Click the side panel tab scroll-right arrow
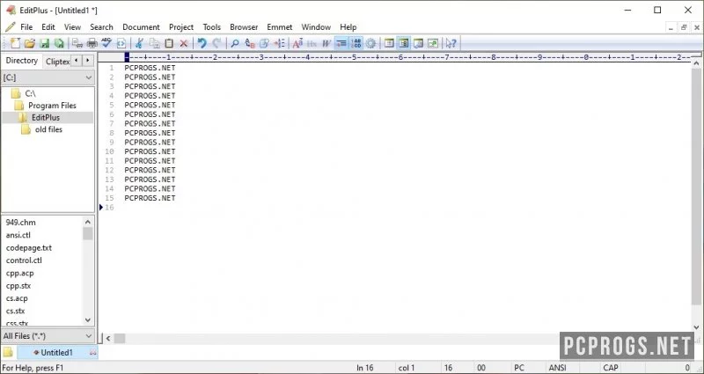This screenshot has width=704, height=374. click(88, 60)
